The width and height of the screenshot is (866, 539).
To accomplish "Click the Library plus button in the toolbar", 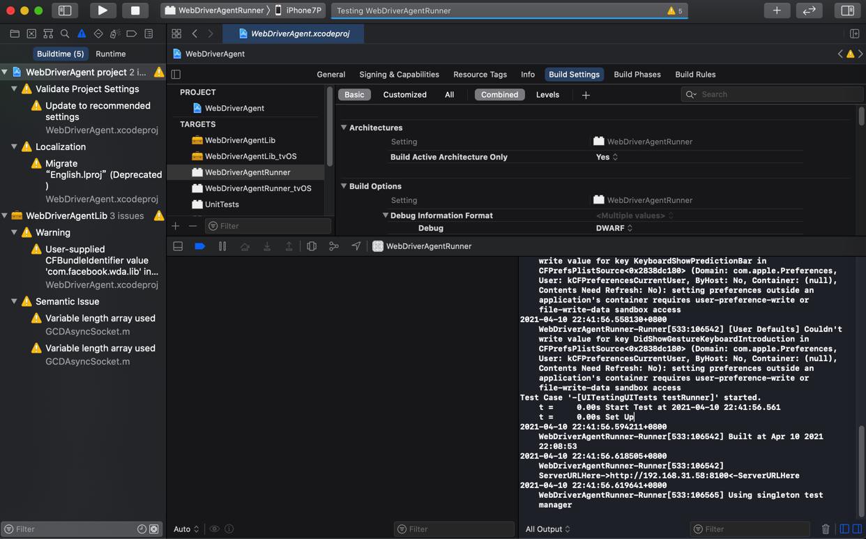I will coord(777,10).
